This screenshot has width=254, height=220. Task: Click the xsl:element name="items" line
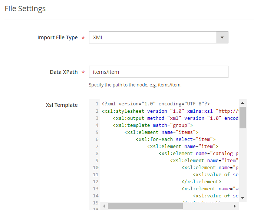[161, 132]
